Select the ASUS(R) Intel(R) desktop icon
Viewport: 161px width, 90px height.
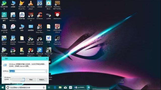[x=13, y=40]
